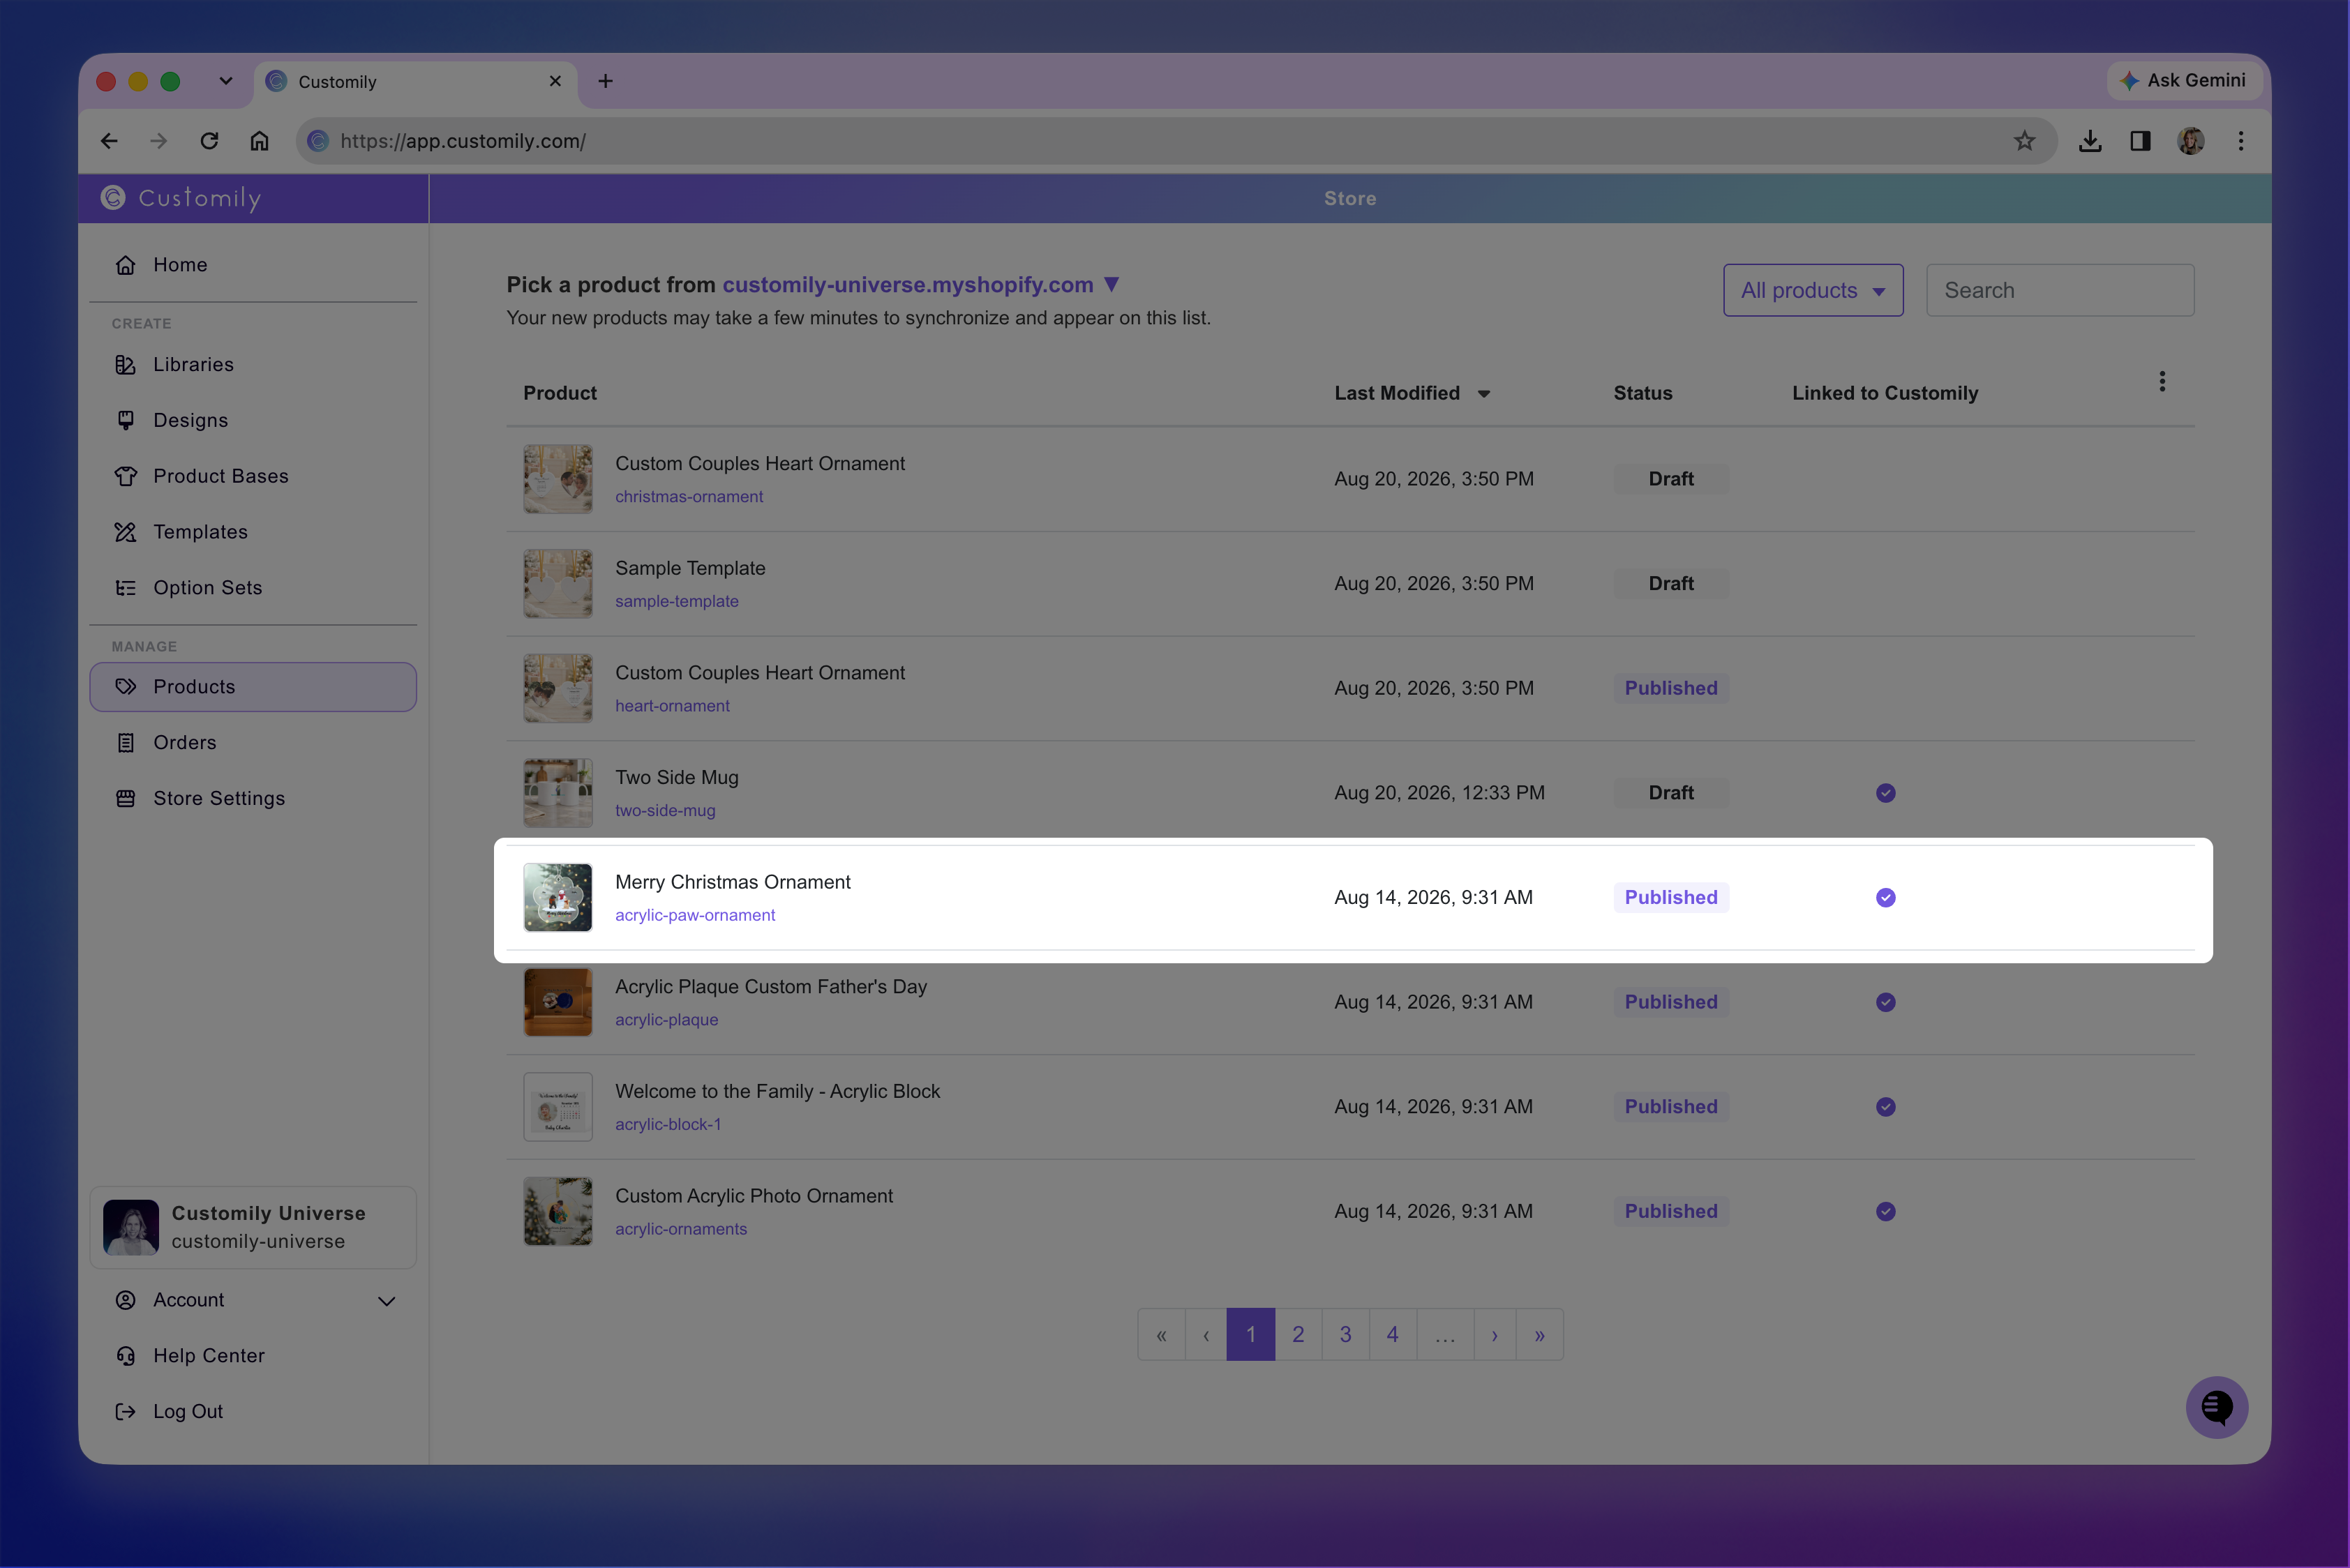The image size is (2350, 1568).
Task: Click linked checkmark for Custom Acrylic Photo Ornament
Action: (1886, 1212)
